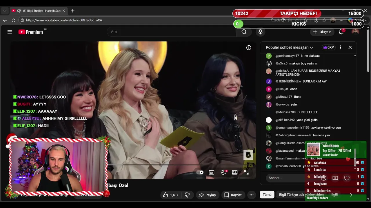Expand the Popüler sohbet mesajları dropdown
This screenshot has width=371, height=208.
coord(290,47)
